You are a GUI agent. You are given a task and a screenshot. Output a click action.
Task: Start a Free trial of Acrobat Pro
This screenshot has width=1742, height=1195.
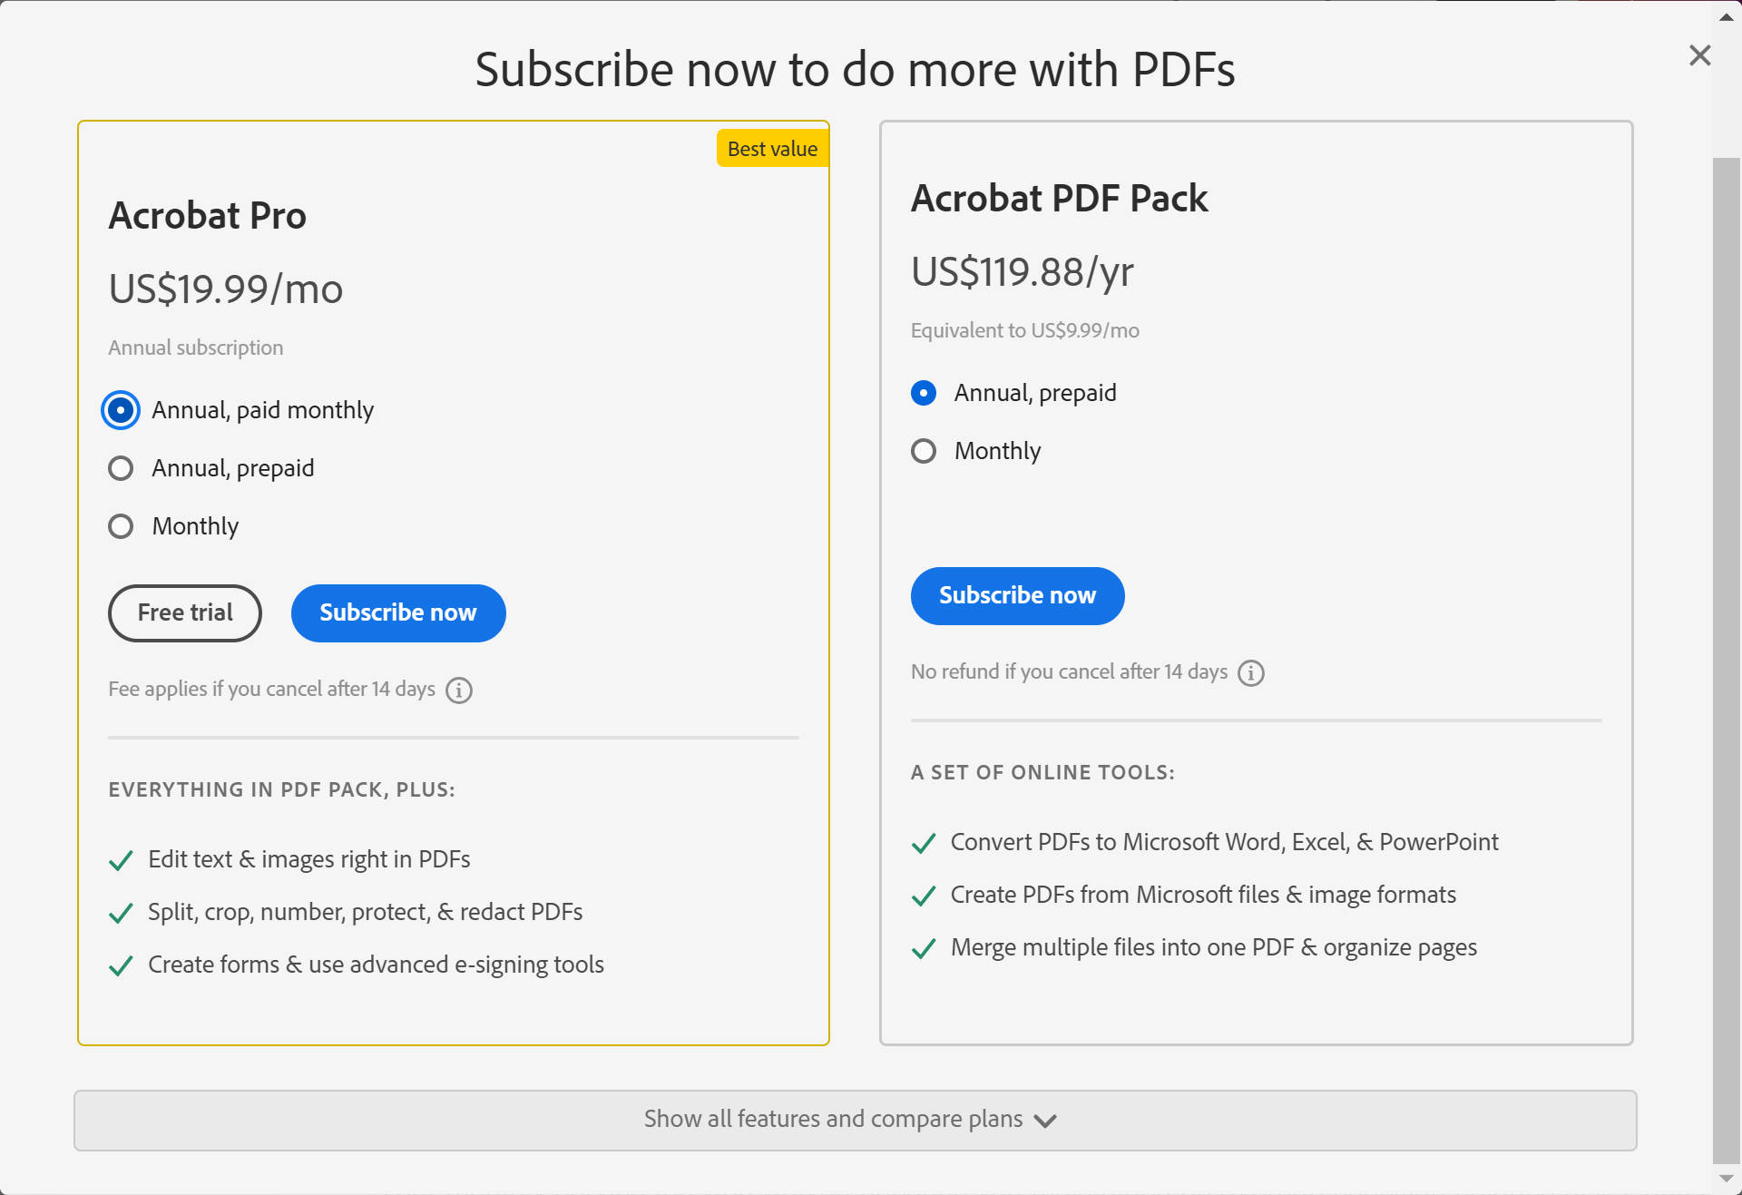pos(184,613)
